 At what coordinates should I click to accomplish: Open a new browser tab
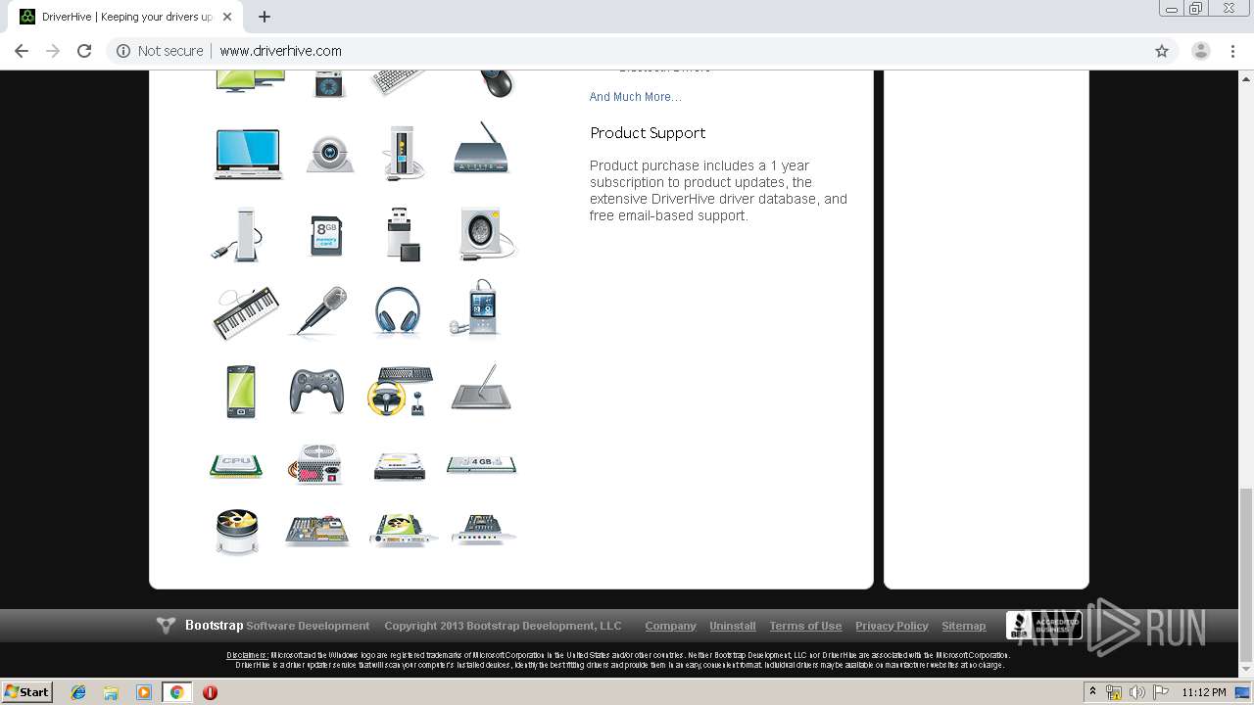click(x=265, y=17)
